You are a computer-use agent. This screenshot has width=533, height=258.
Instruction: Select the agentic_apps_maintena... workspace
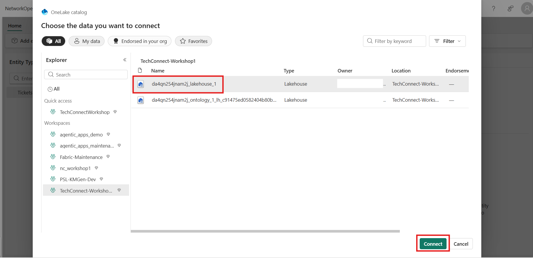pyautogui.click(x=87, y=146)
